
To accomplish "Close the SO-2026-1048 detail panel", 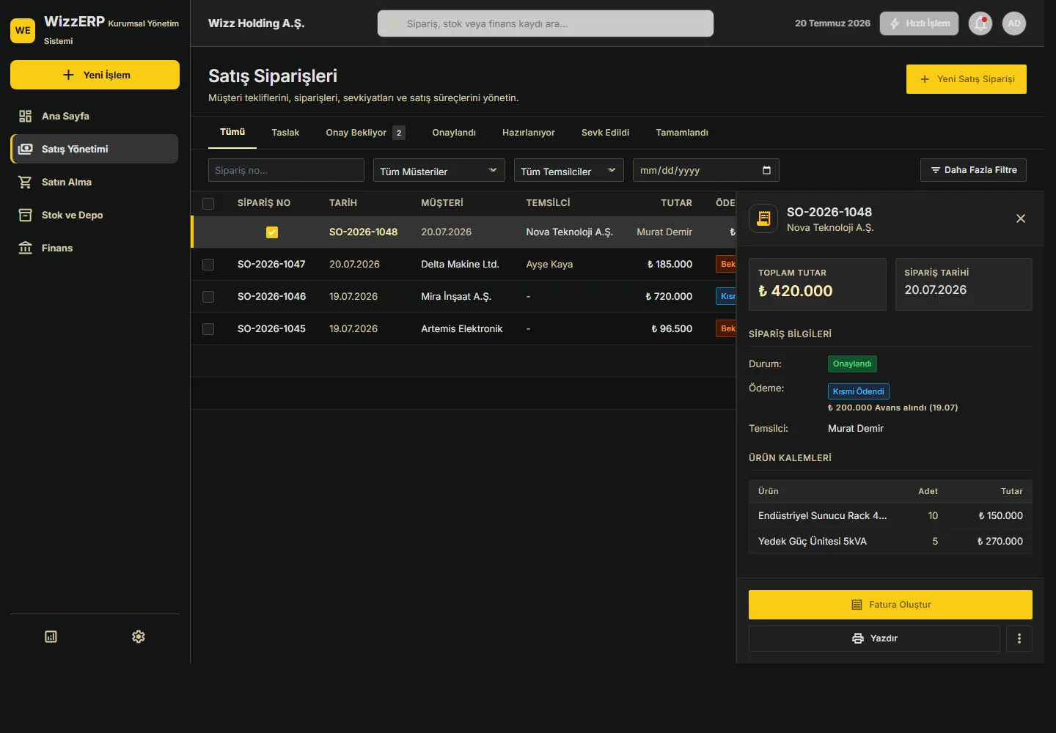I will point(1021,218).
